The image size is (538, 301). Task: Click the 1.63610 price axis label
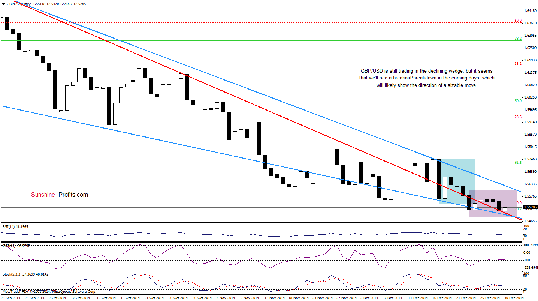[530, 23]
